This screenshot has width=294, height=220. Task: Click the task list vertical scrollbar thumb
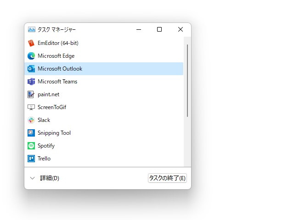point(187,81)
